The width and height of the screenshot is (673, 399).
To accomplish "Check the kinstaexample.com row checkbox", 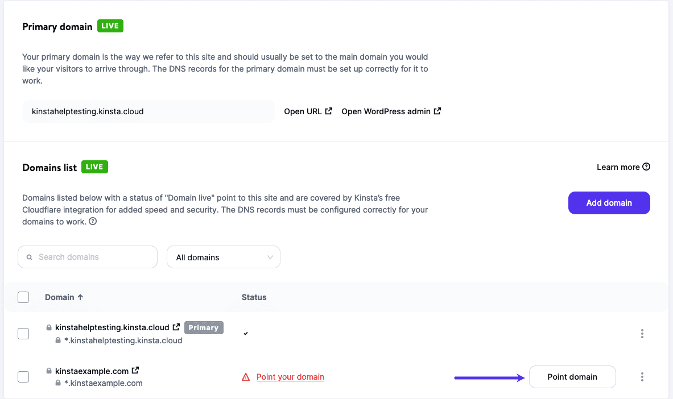I will click(23, 376).
